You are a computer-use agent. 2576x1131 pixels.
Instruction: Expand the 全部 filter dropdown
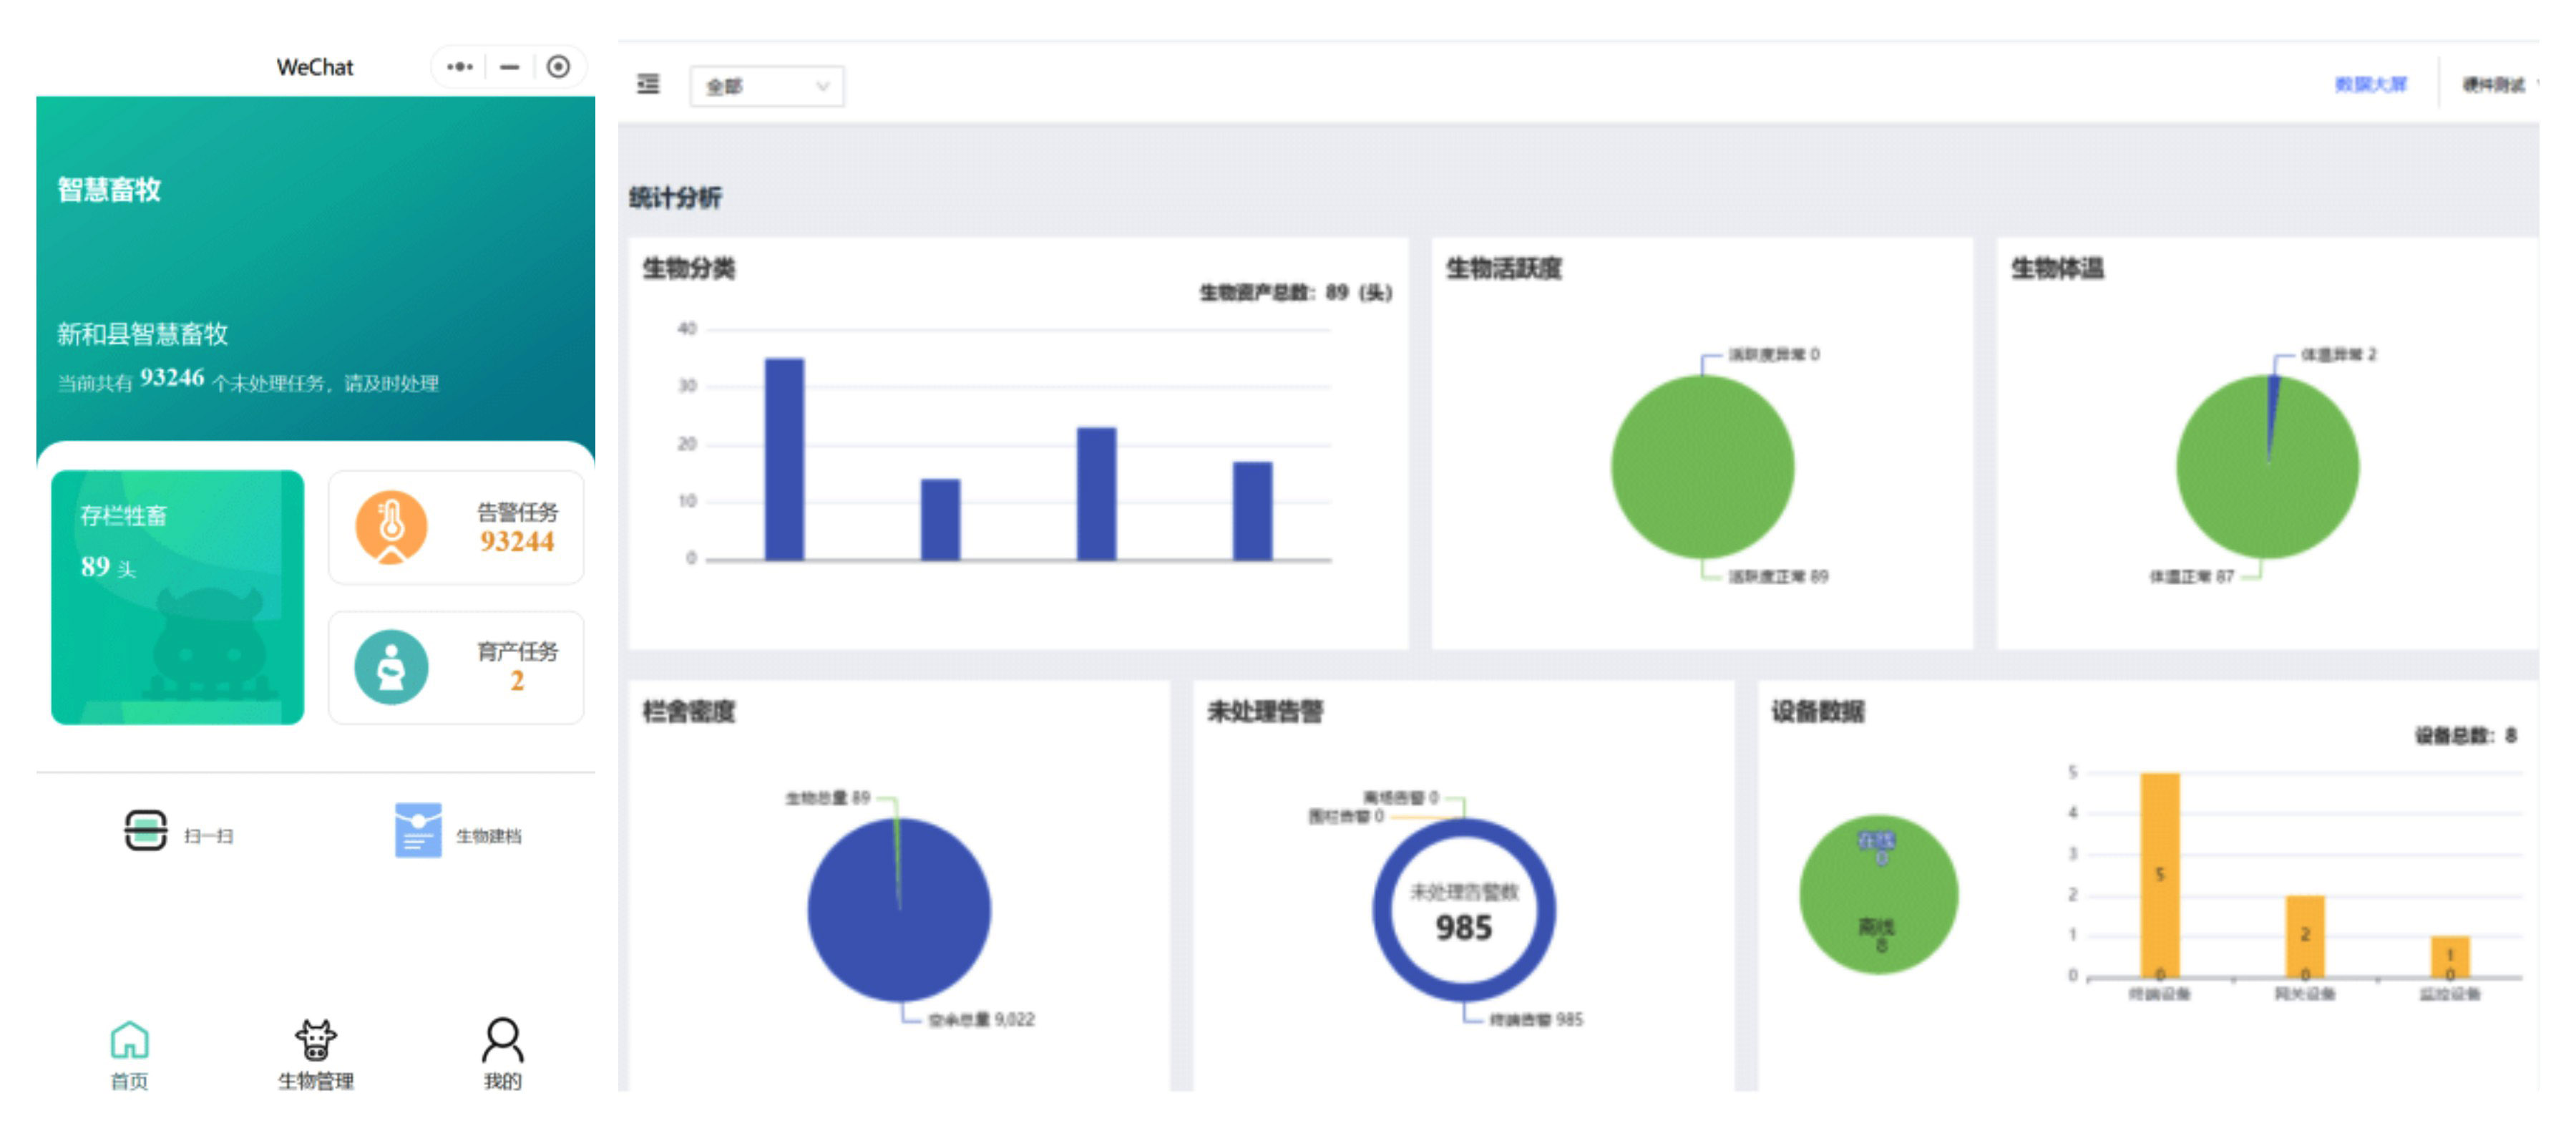point(766,87)
